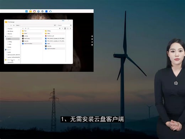
Task: Expand the homes tree node
Action: [x=7, y=47]
